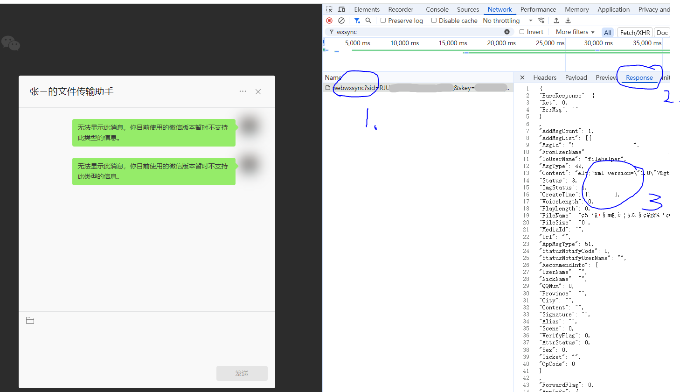Close the 文件传输助手 chat window

[258, 91]
